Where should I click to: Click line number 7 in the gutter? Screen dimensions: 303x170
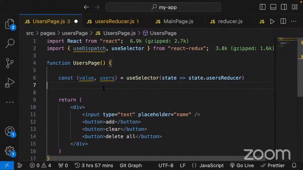click(x=35, y=85)
